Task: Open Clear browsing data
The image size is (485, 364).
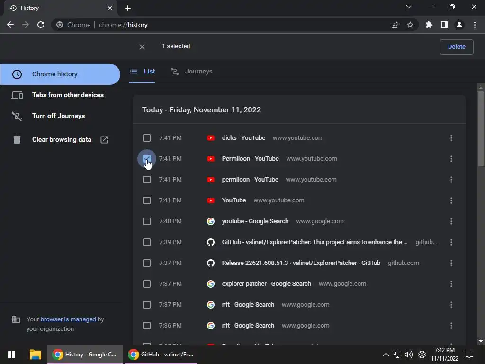Action: point(60,140)
